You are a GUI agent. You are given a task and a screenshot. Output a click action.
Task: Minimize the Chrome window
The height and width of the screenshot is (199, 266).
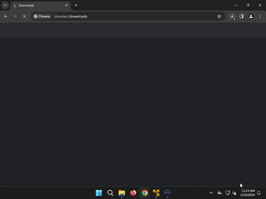pos(236,5)
